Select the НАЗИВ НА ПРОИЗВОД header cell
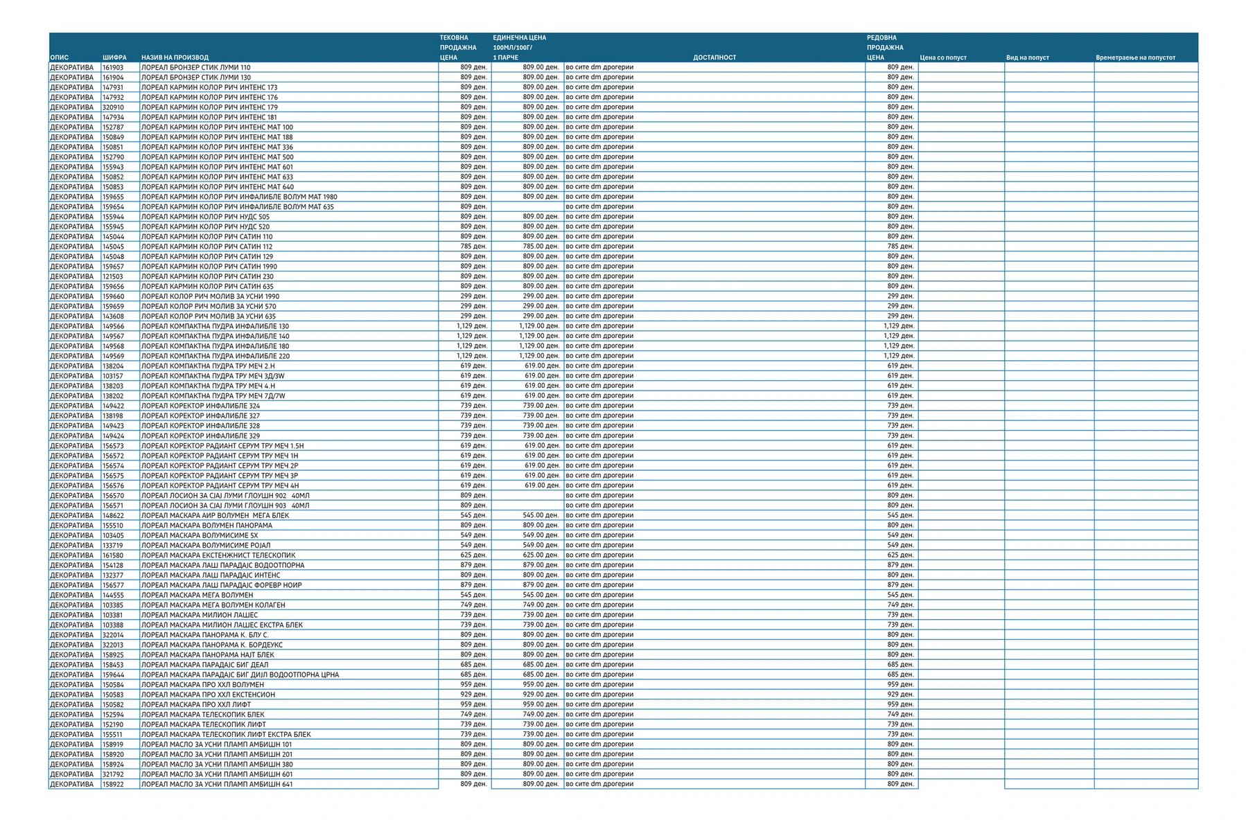Image resolution: width=1246 pixels, height=822 pixels. point(175,57)
